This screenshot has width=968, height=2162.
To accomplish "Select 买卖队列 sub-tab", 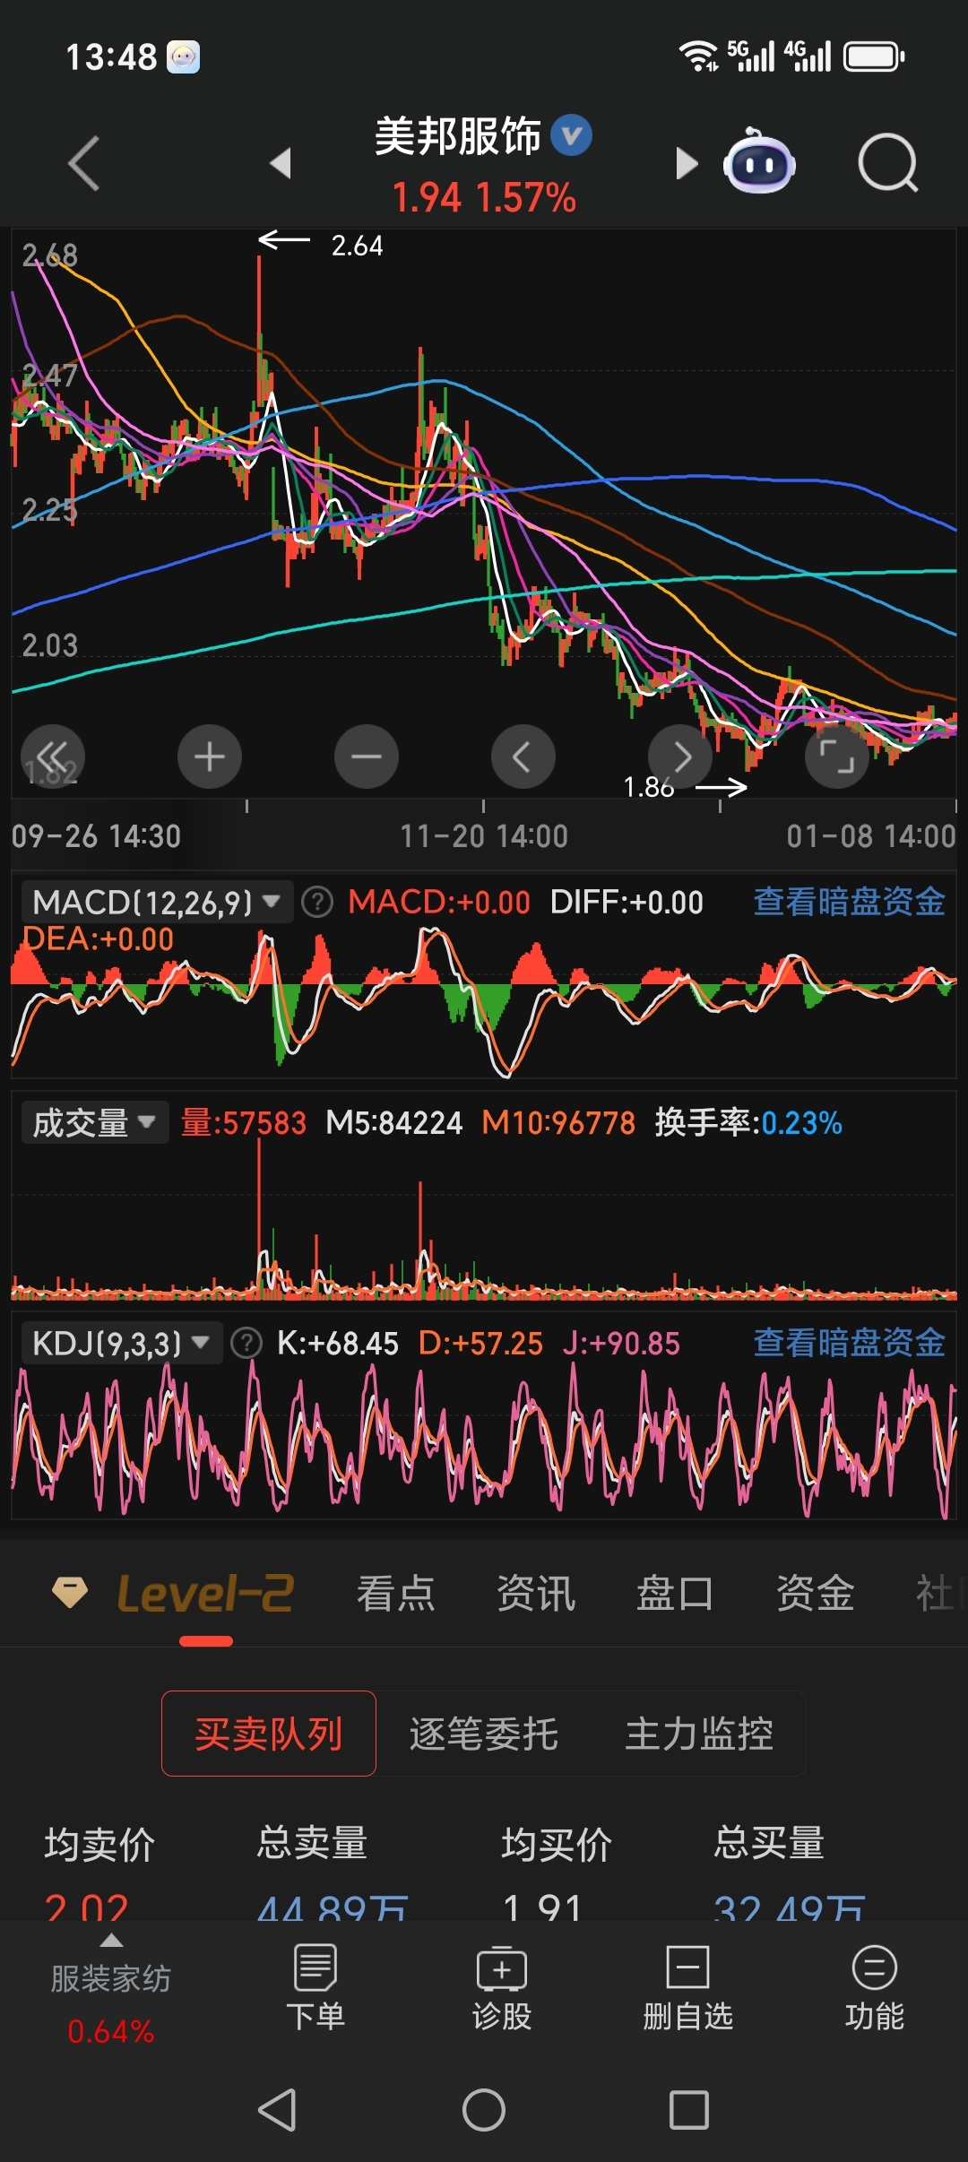I will [x=269, y=1734].
